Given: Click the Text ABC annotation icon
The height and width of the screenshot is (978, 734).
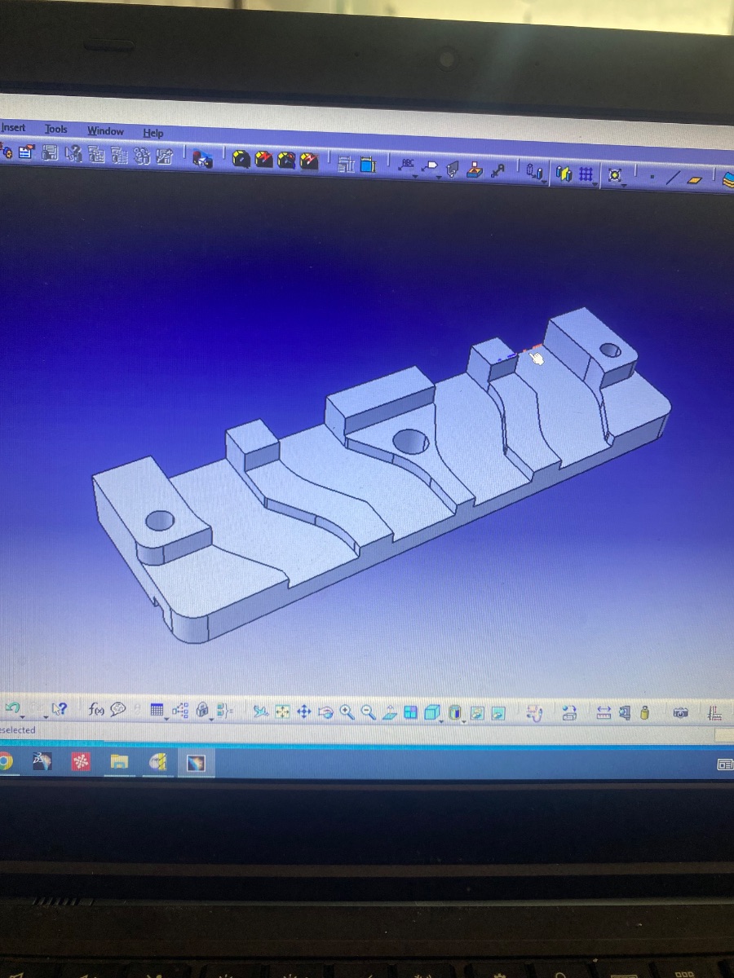Looking at the screenshot, I should (x=408, y=165).
